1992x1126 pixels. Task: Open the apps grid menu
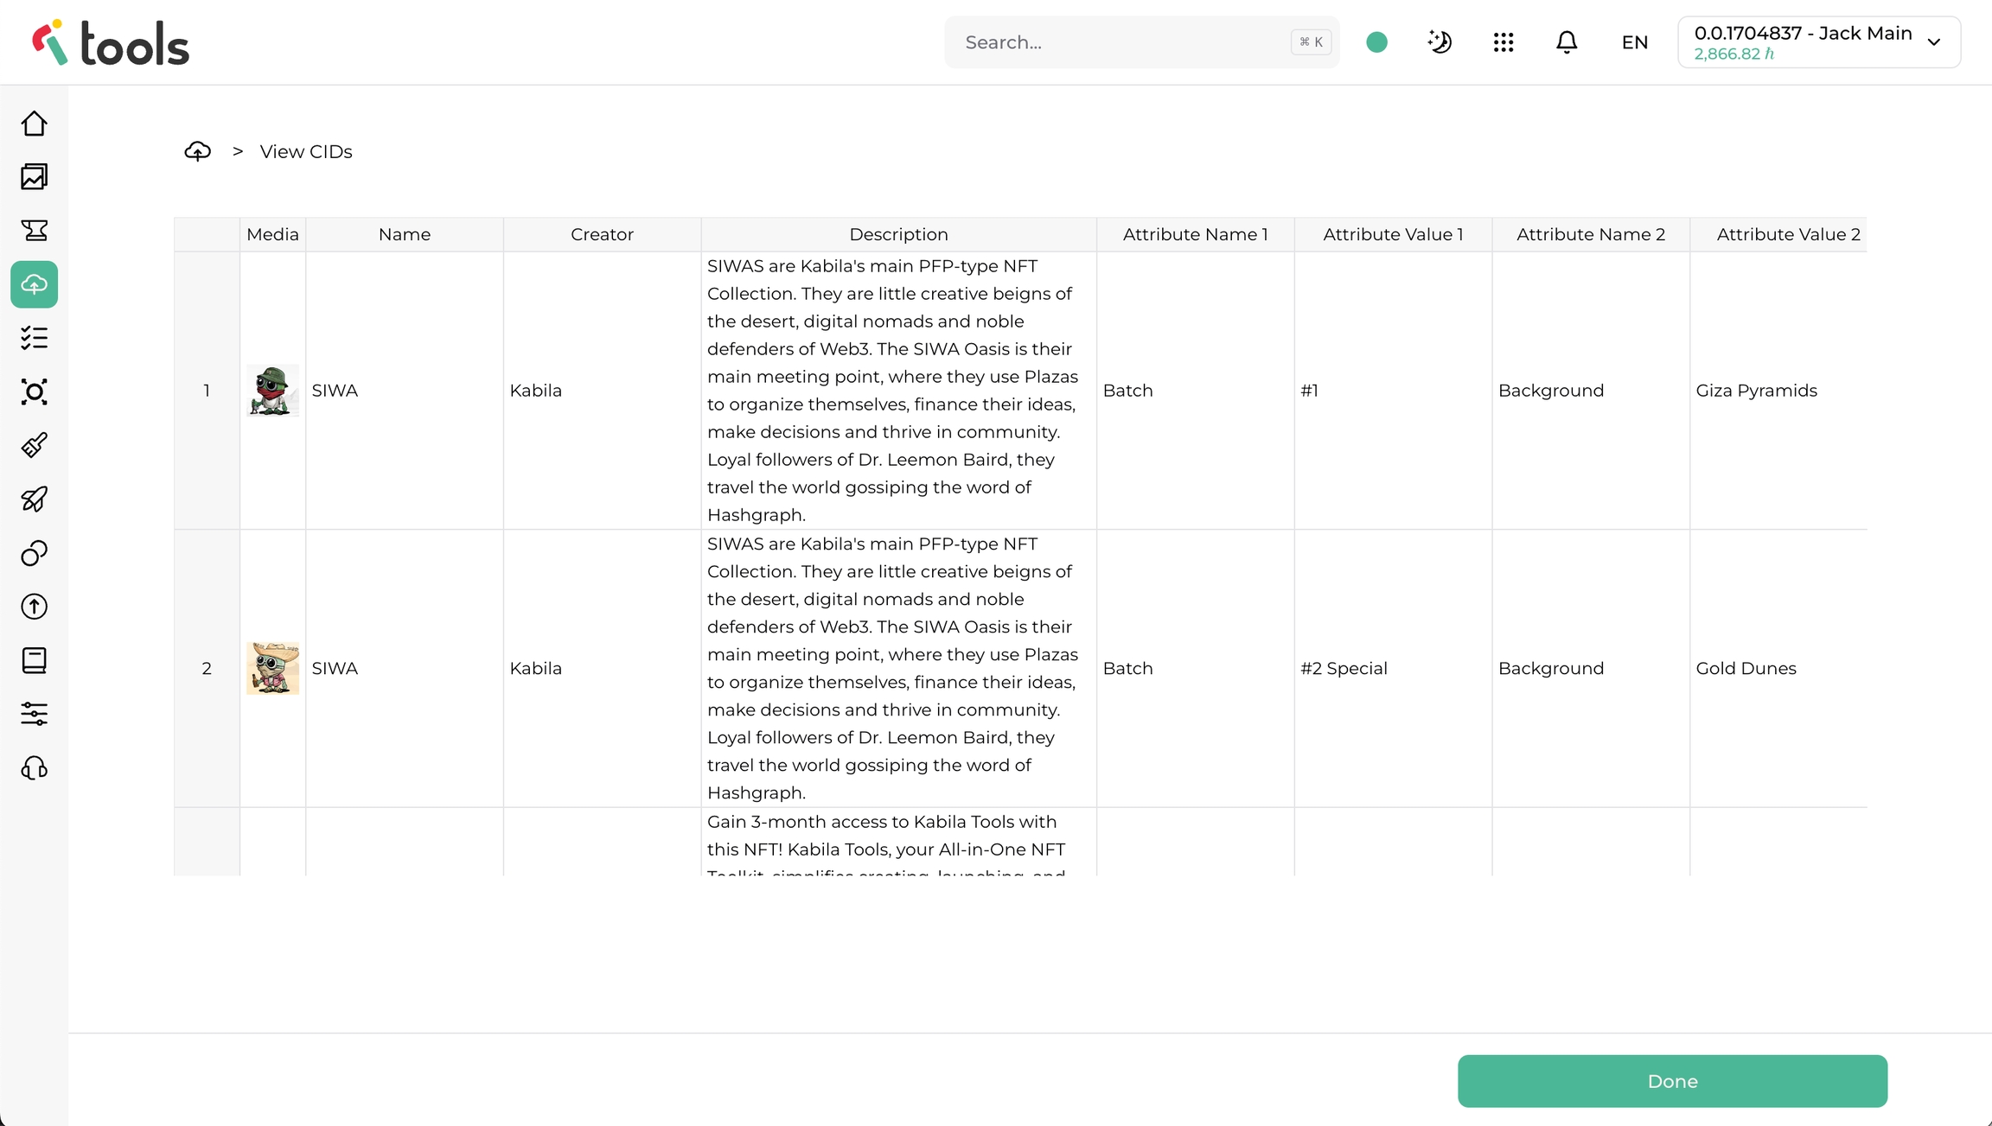coord(1504,41)
